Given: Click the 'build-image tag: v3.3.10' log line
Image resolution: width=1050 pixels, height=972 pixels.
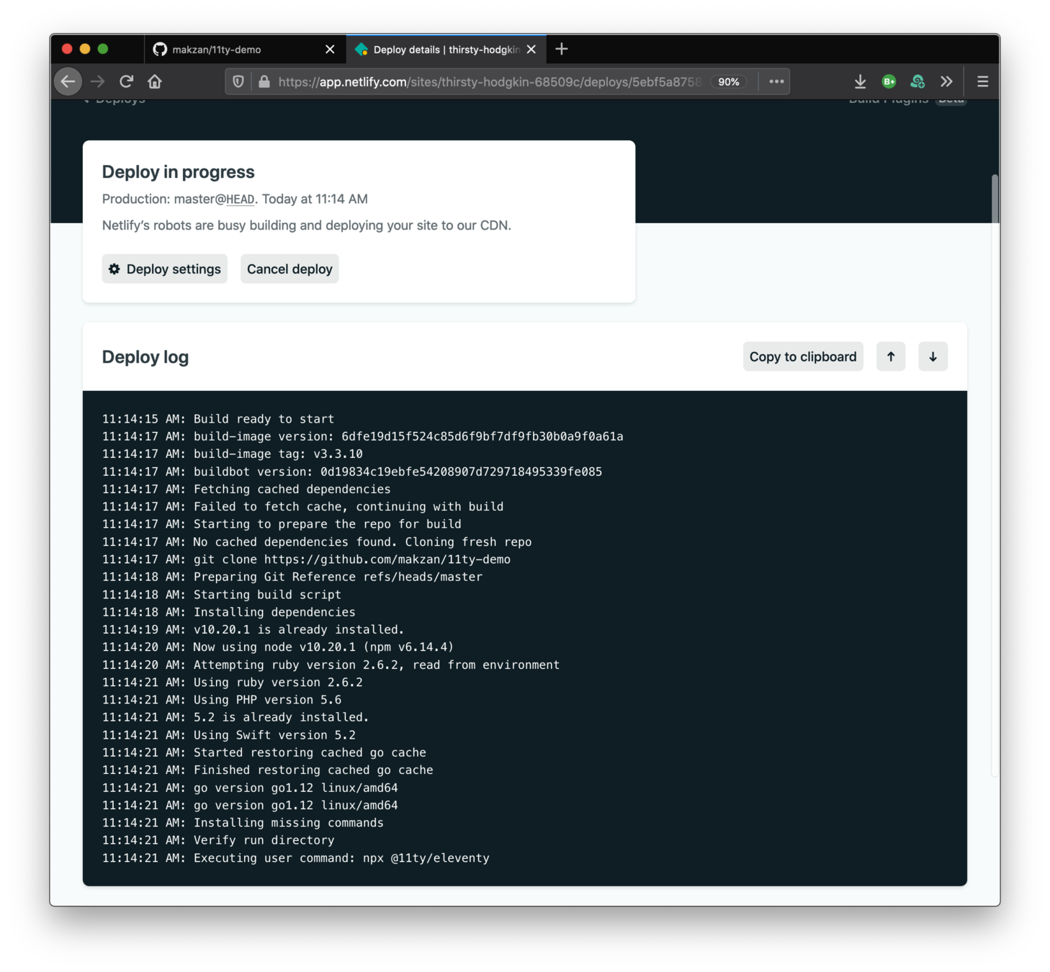Looking at the screenshot, I should [x=233, y=454].
